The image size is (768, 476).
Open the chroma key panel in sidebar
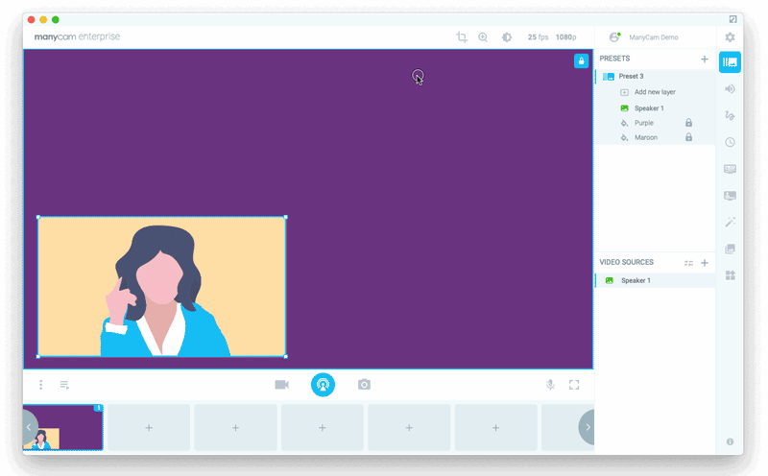(730, 169)
